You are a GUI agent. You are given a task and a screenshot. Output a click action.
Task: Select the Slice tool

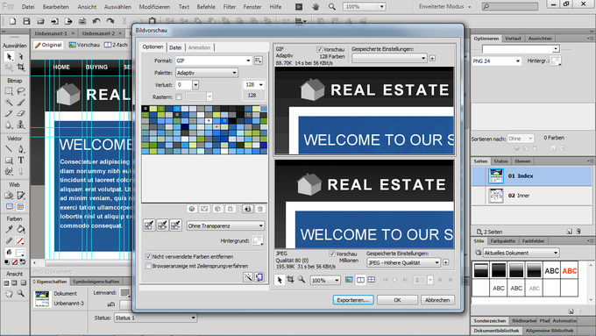pos(20,196)
